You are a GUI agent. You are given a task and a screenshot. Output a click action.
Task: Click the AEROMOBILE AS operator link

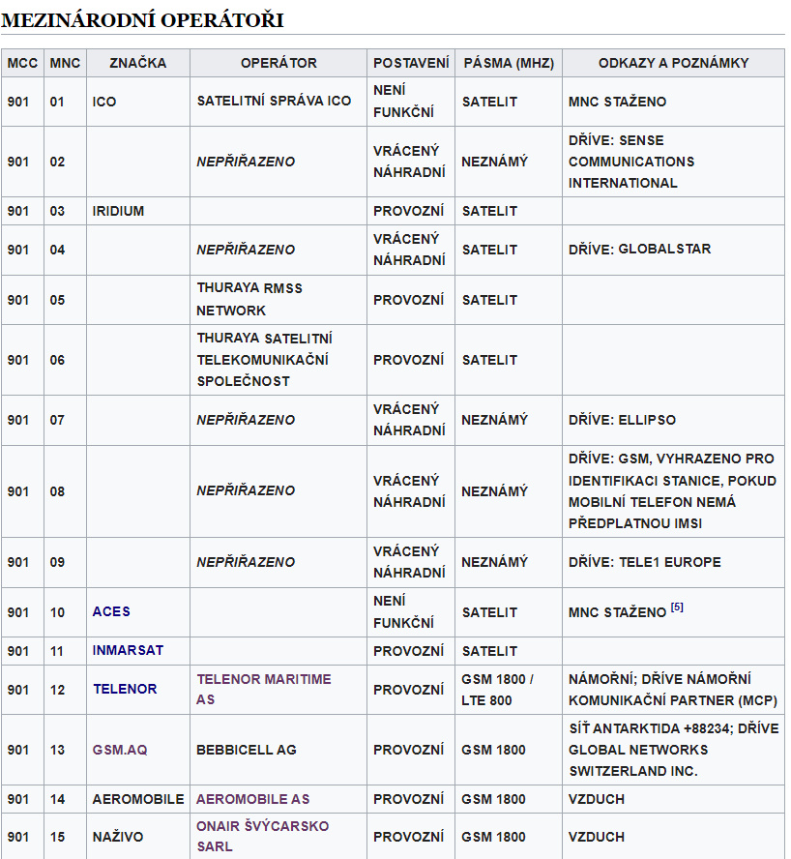(x=252, y=799)
